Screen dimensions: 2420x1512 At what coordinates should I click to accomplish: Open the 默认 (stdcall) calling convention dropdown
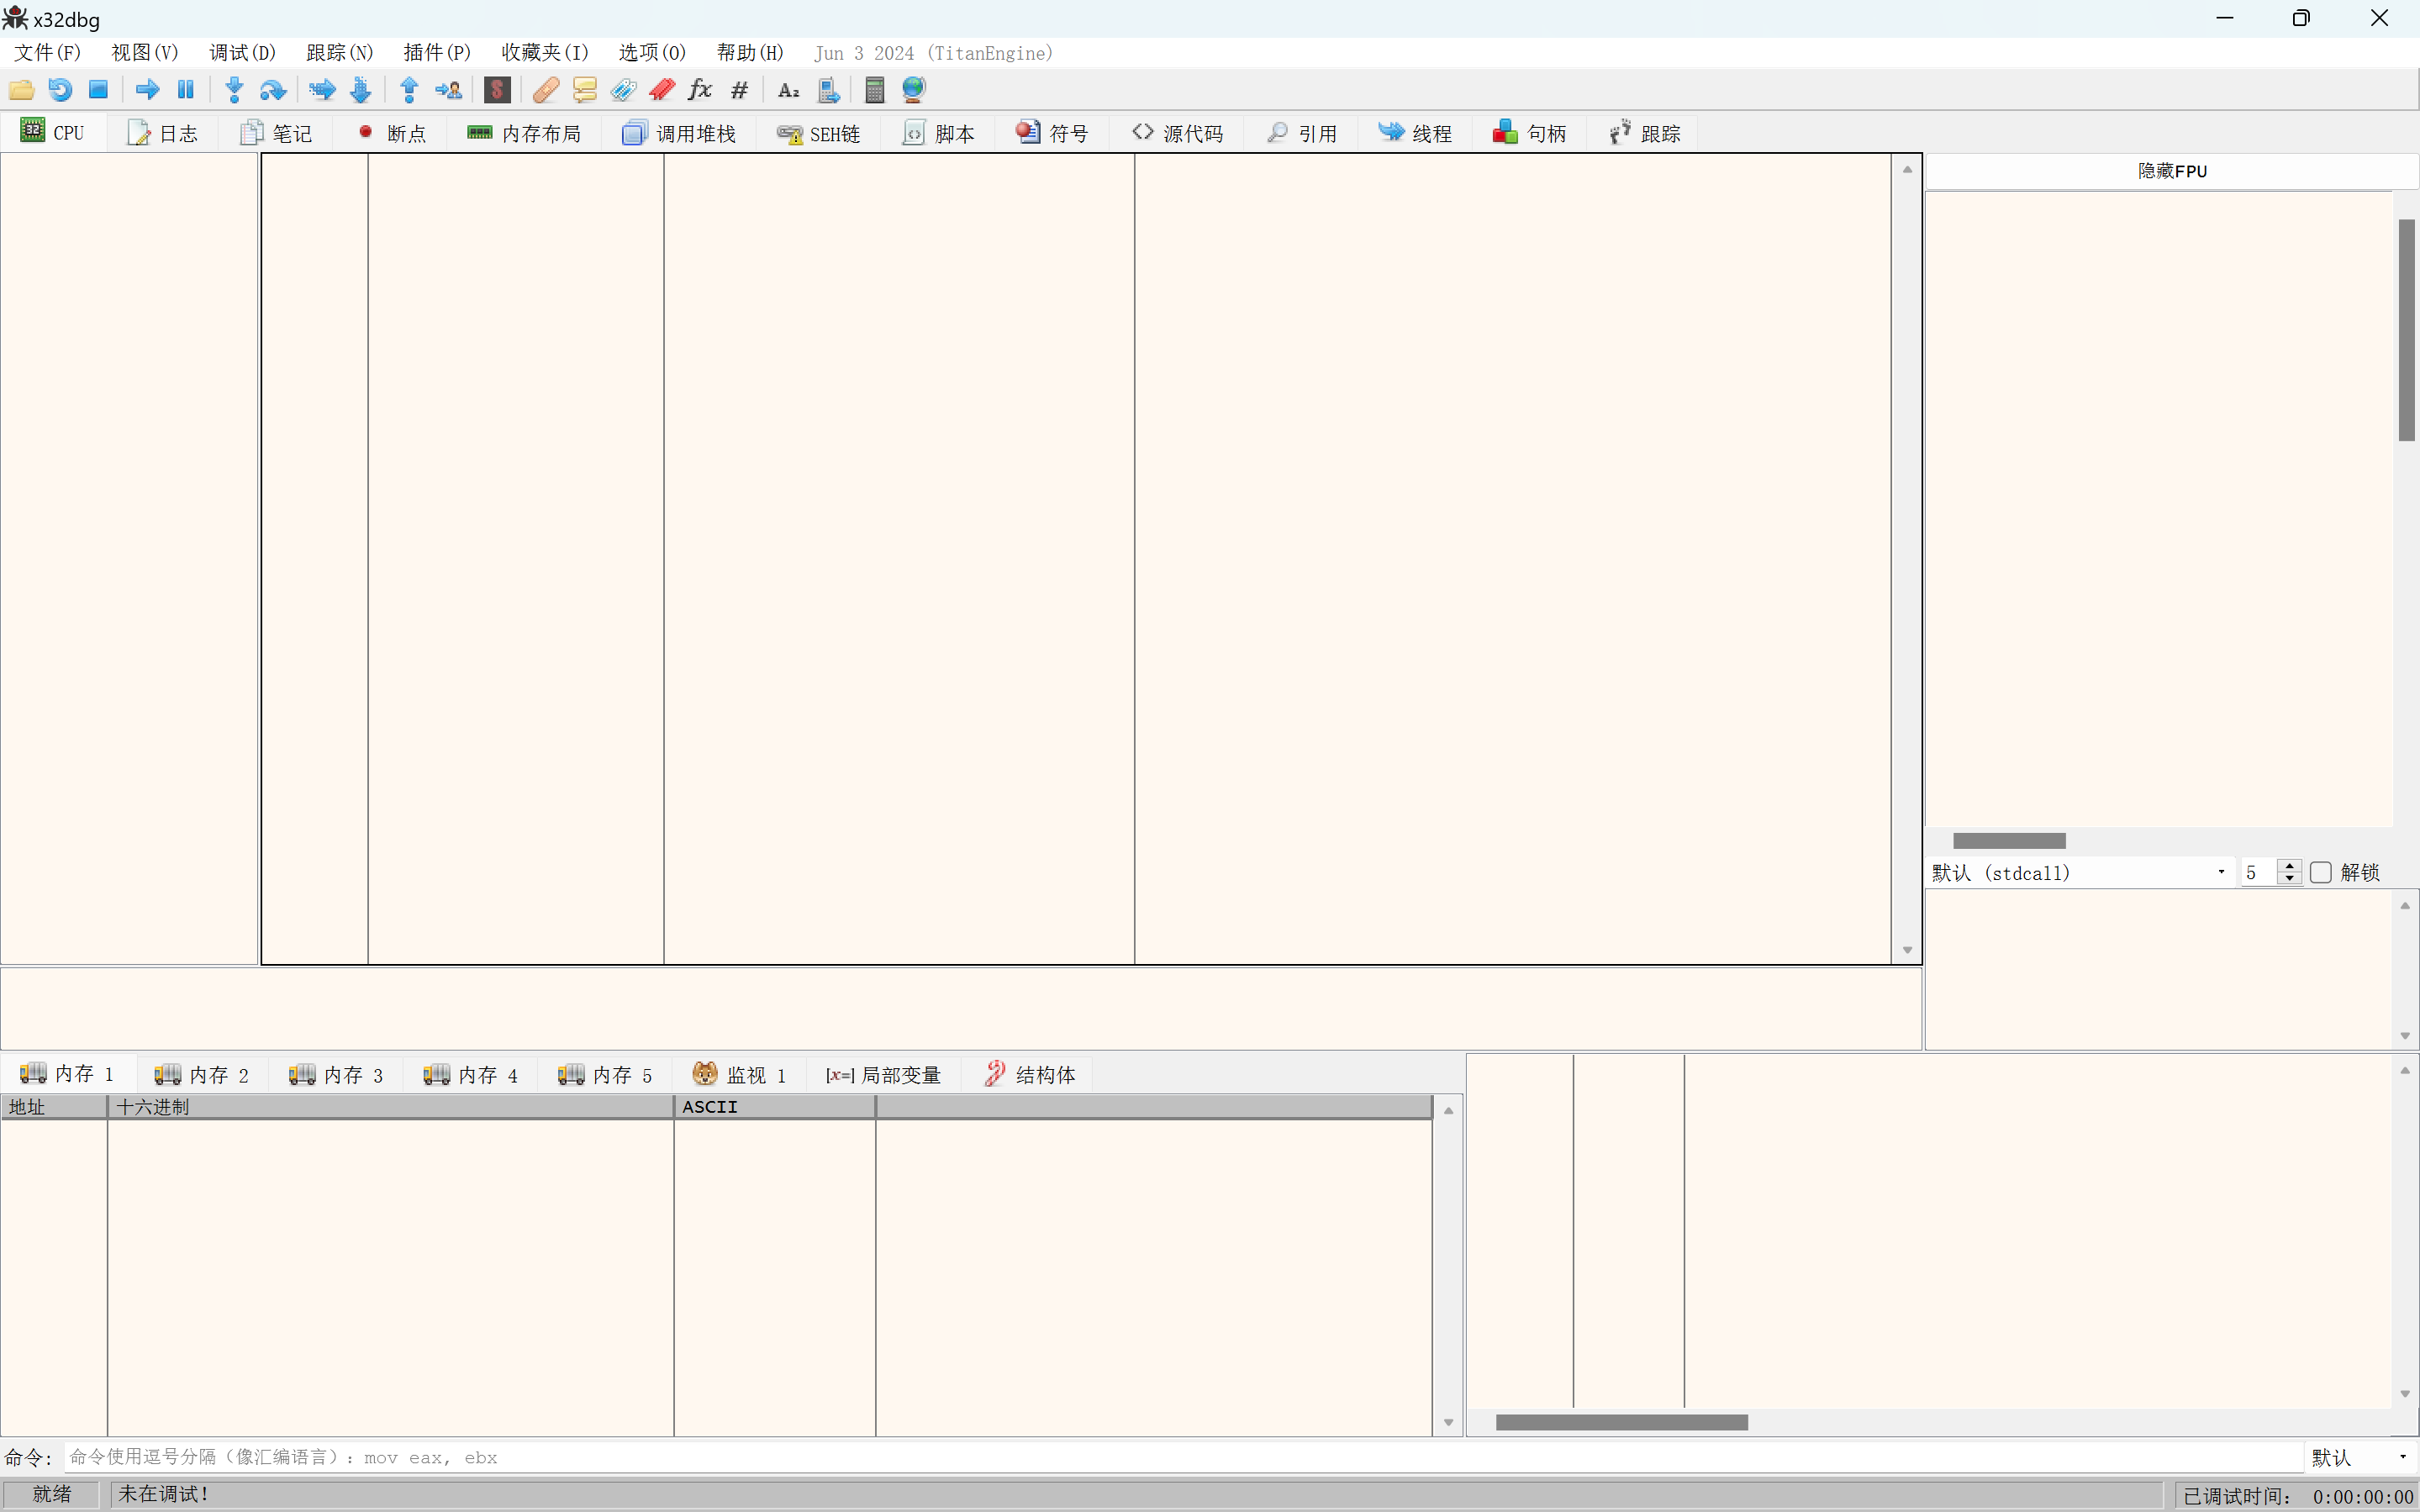[x=2078, y=872]
